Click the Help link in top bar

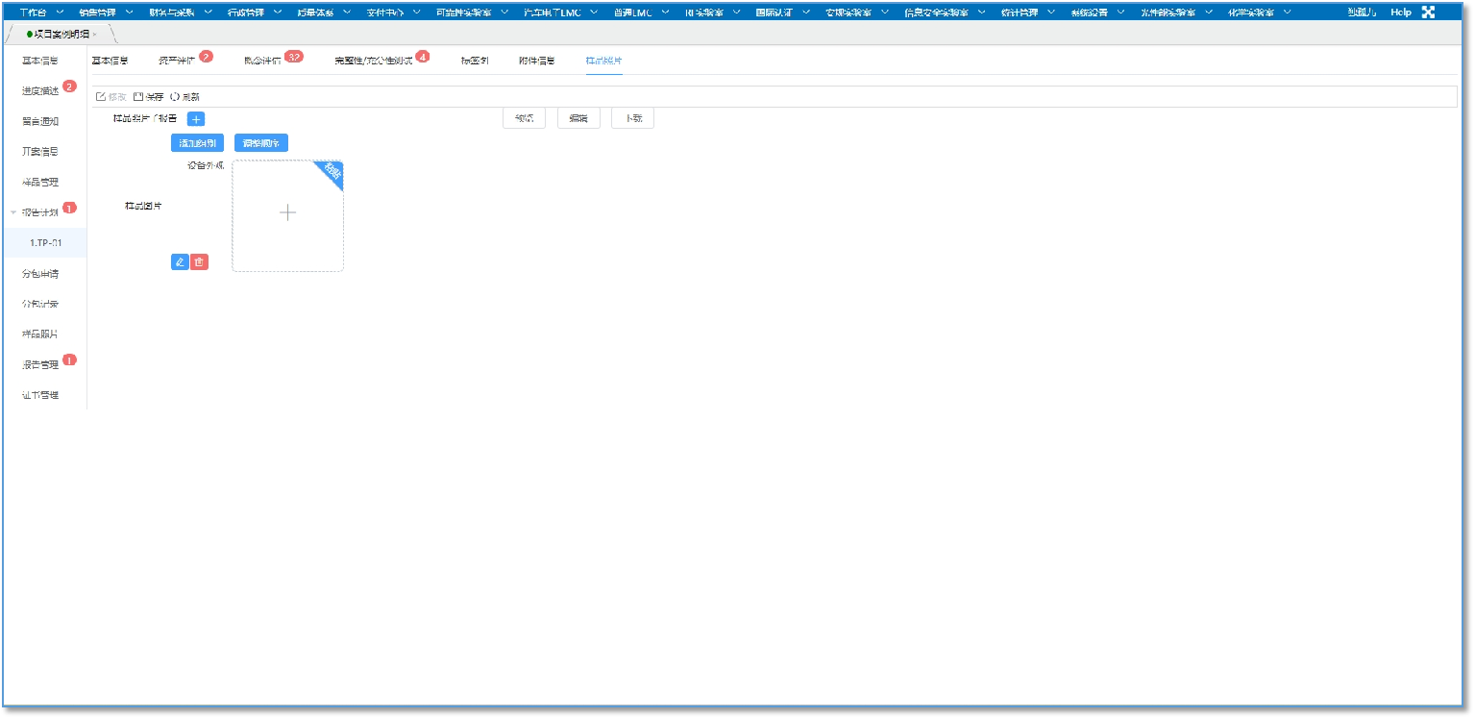point(1401,12)
